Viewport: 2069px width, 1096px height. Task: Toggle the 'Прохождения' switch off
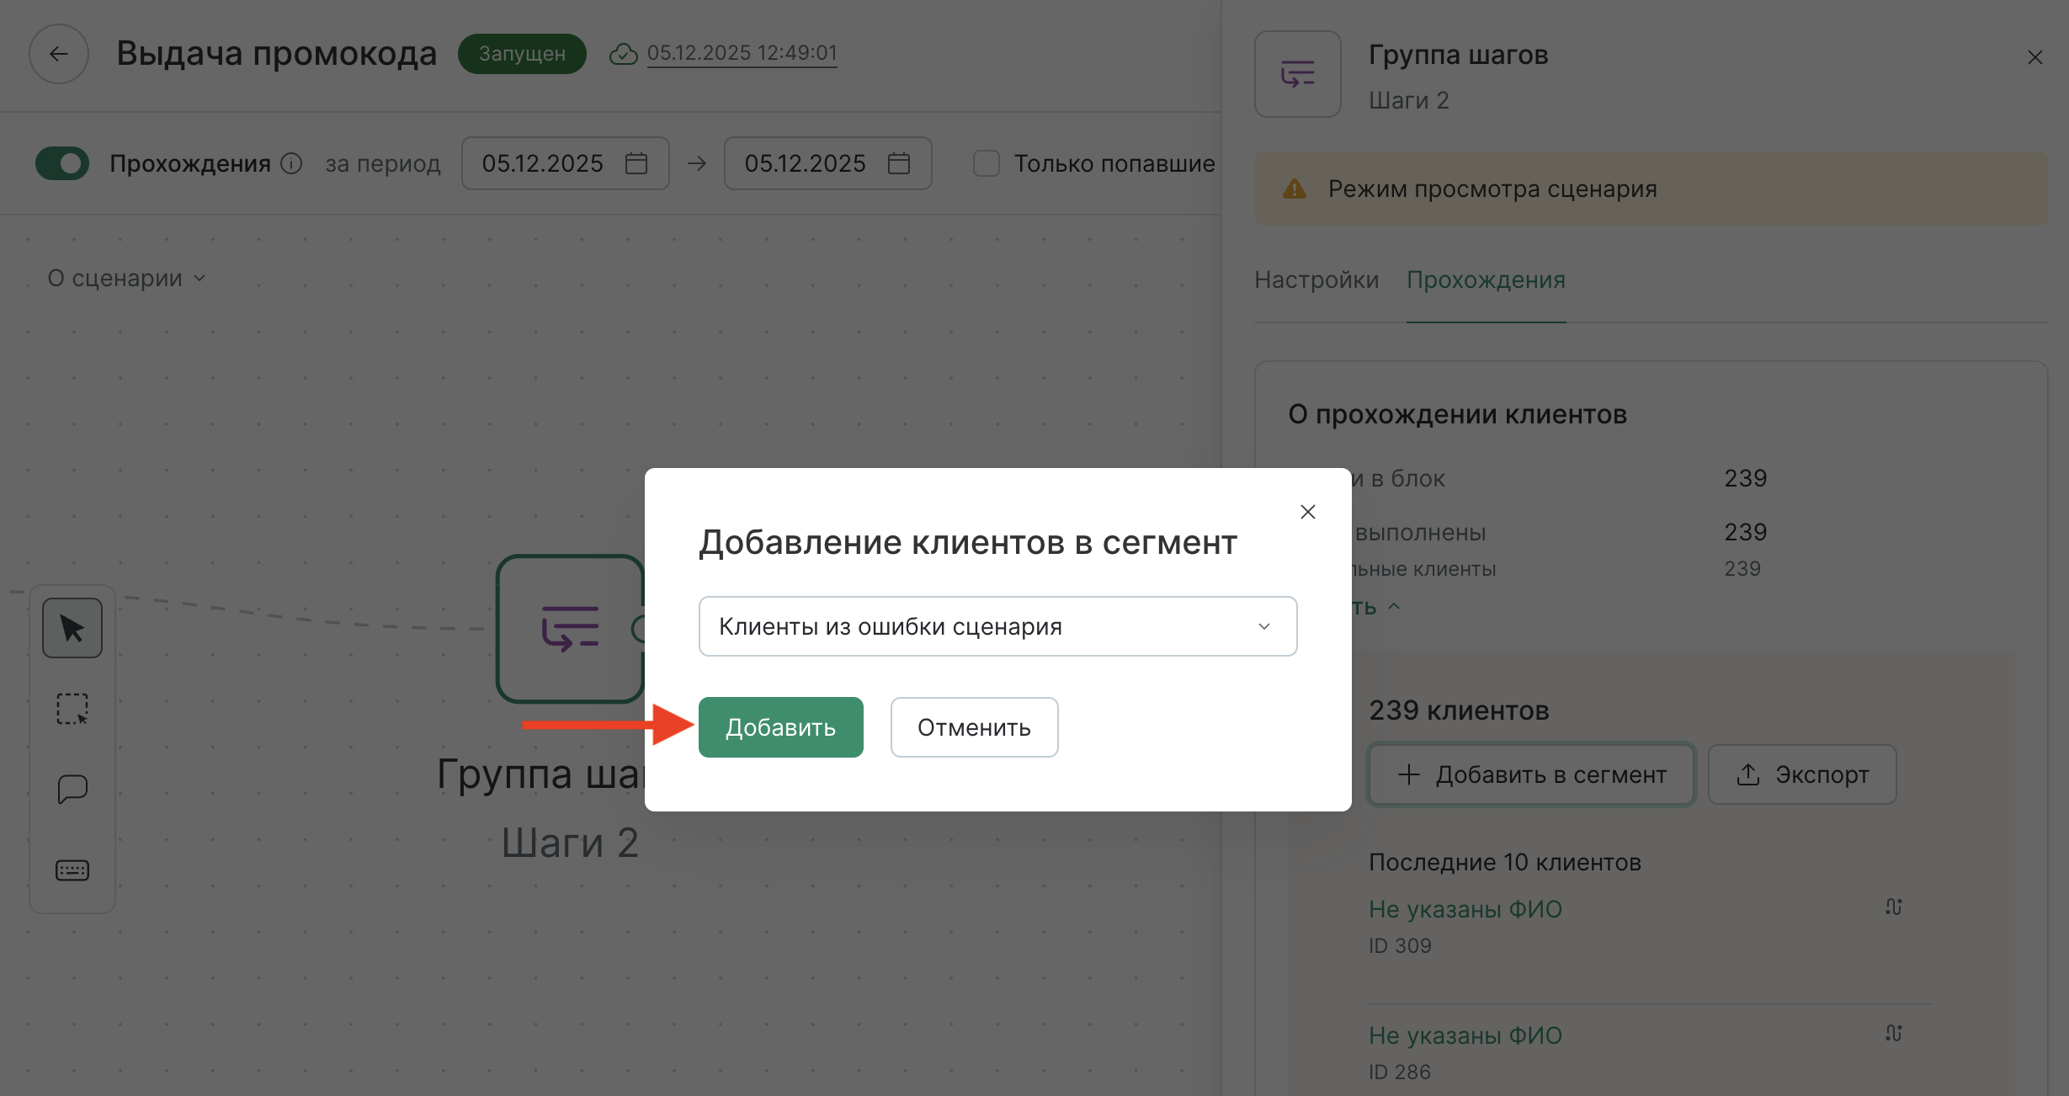(65, 163)
